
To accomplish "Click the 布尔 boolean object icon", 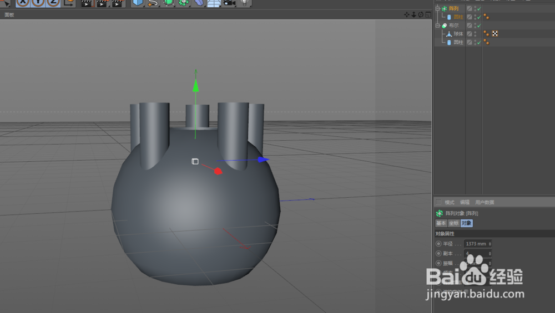I will pos(444,25).
